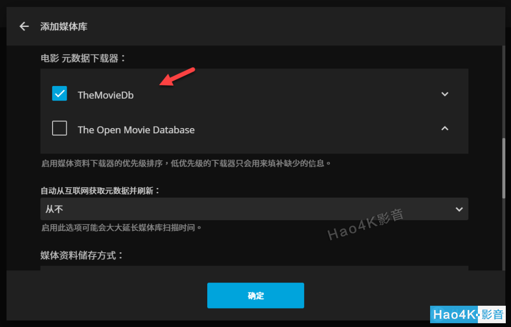Open the field below 媒体资料储存方式
Viewport: 511px width, 327px height.
coord(254,268)
